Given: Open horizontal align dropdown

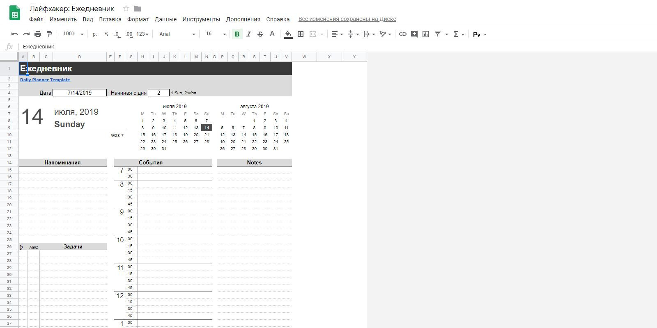Looking at the screenshot, I should pos(337,34).
